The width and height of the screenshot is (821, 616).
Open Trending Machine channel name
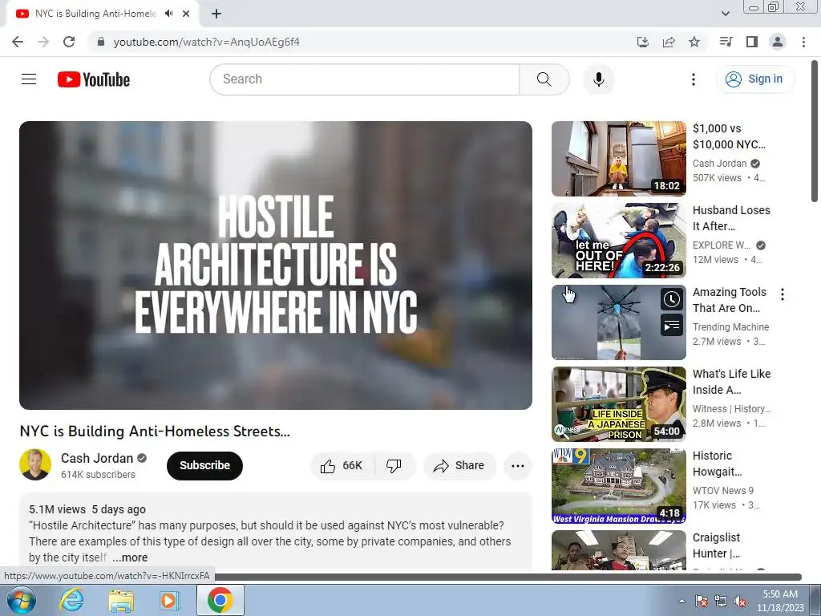point(730,327)
